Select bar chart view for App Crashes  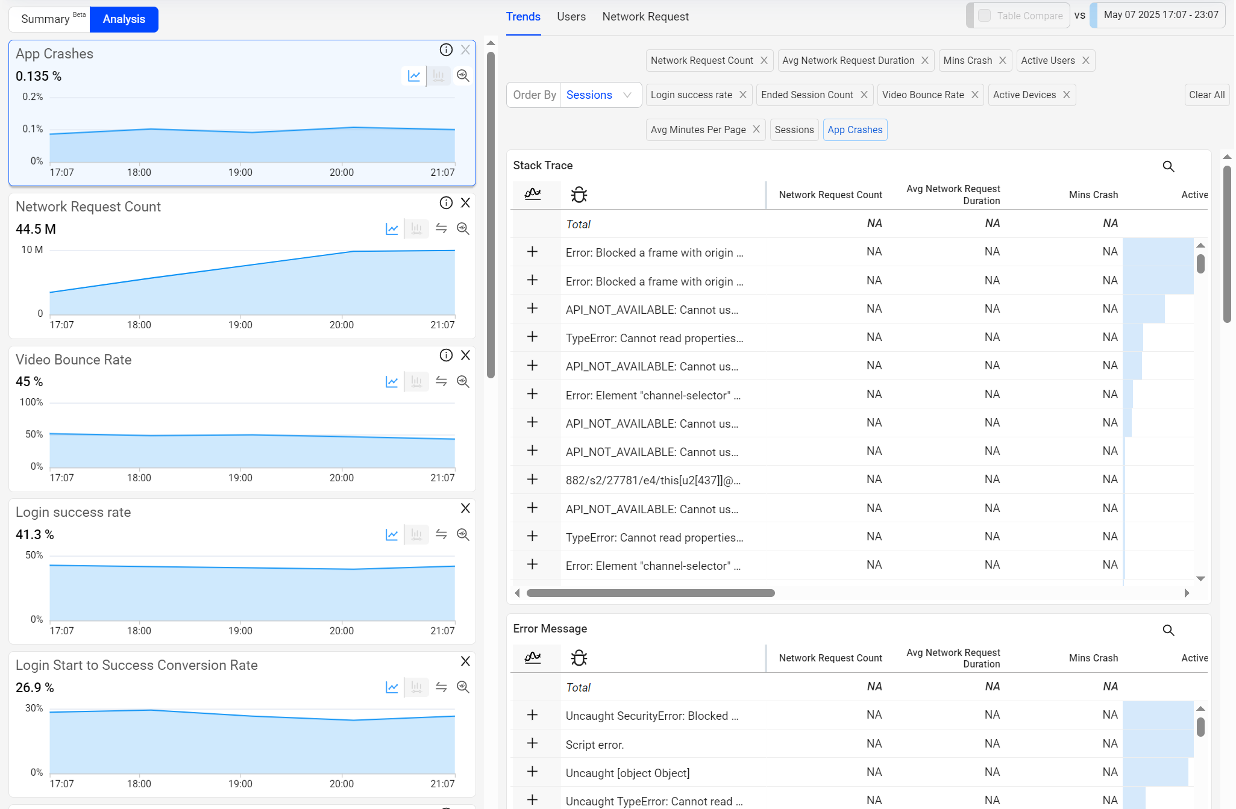[x=439, y=76]
